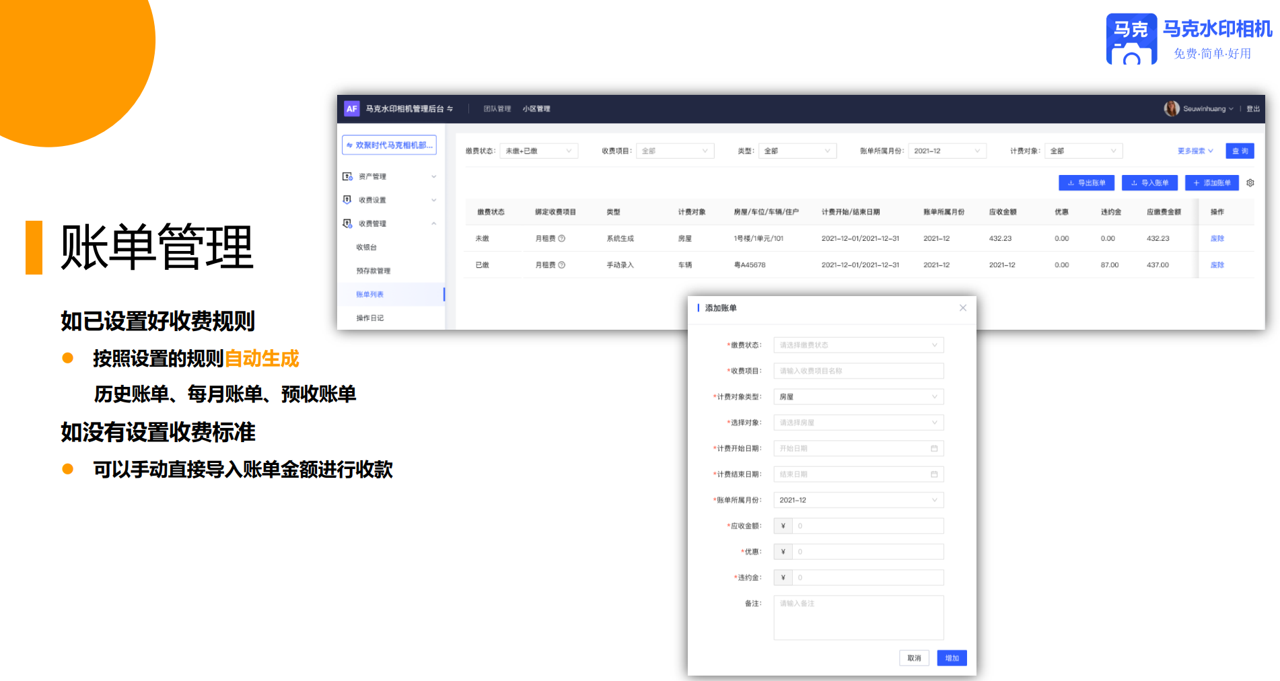1280x681 pixels.
Task: Click 取消 button in dialog
Action: [914, 658]
